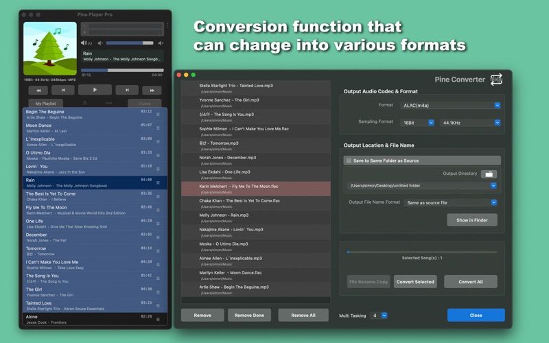The width and height of the screenshot is (549, 343).
Task: Select Stella Starlight Trio - Tainted Love.mp3 file
Action: click(x=255, y=88)
